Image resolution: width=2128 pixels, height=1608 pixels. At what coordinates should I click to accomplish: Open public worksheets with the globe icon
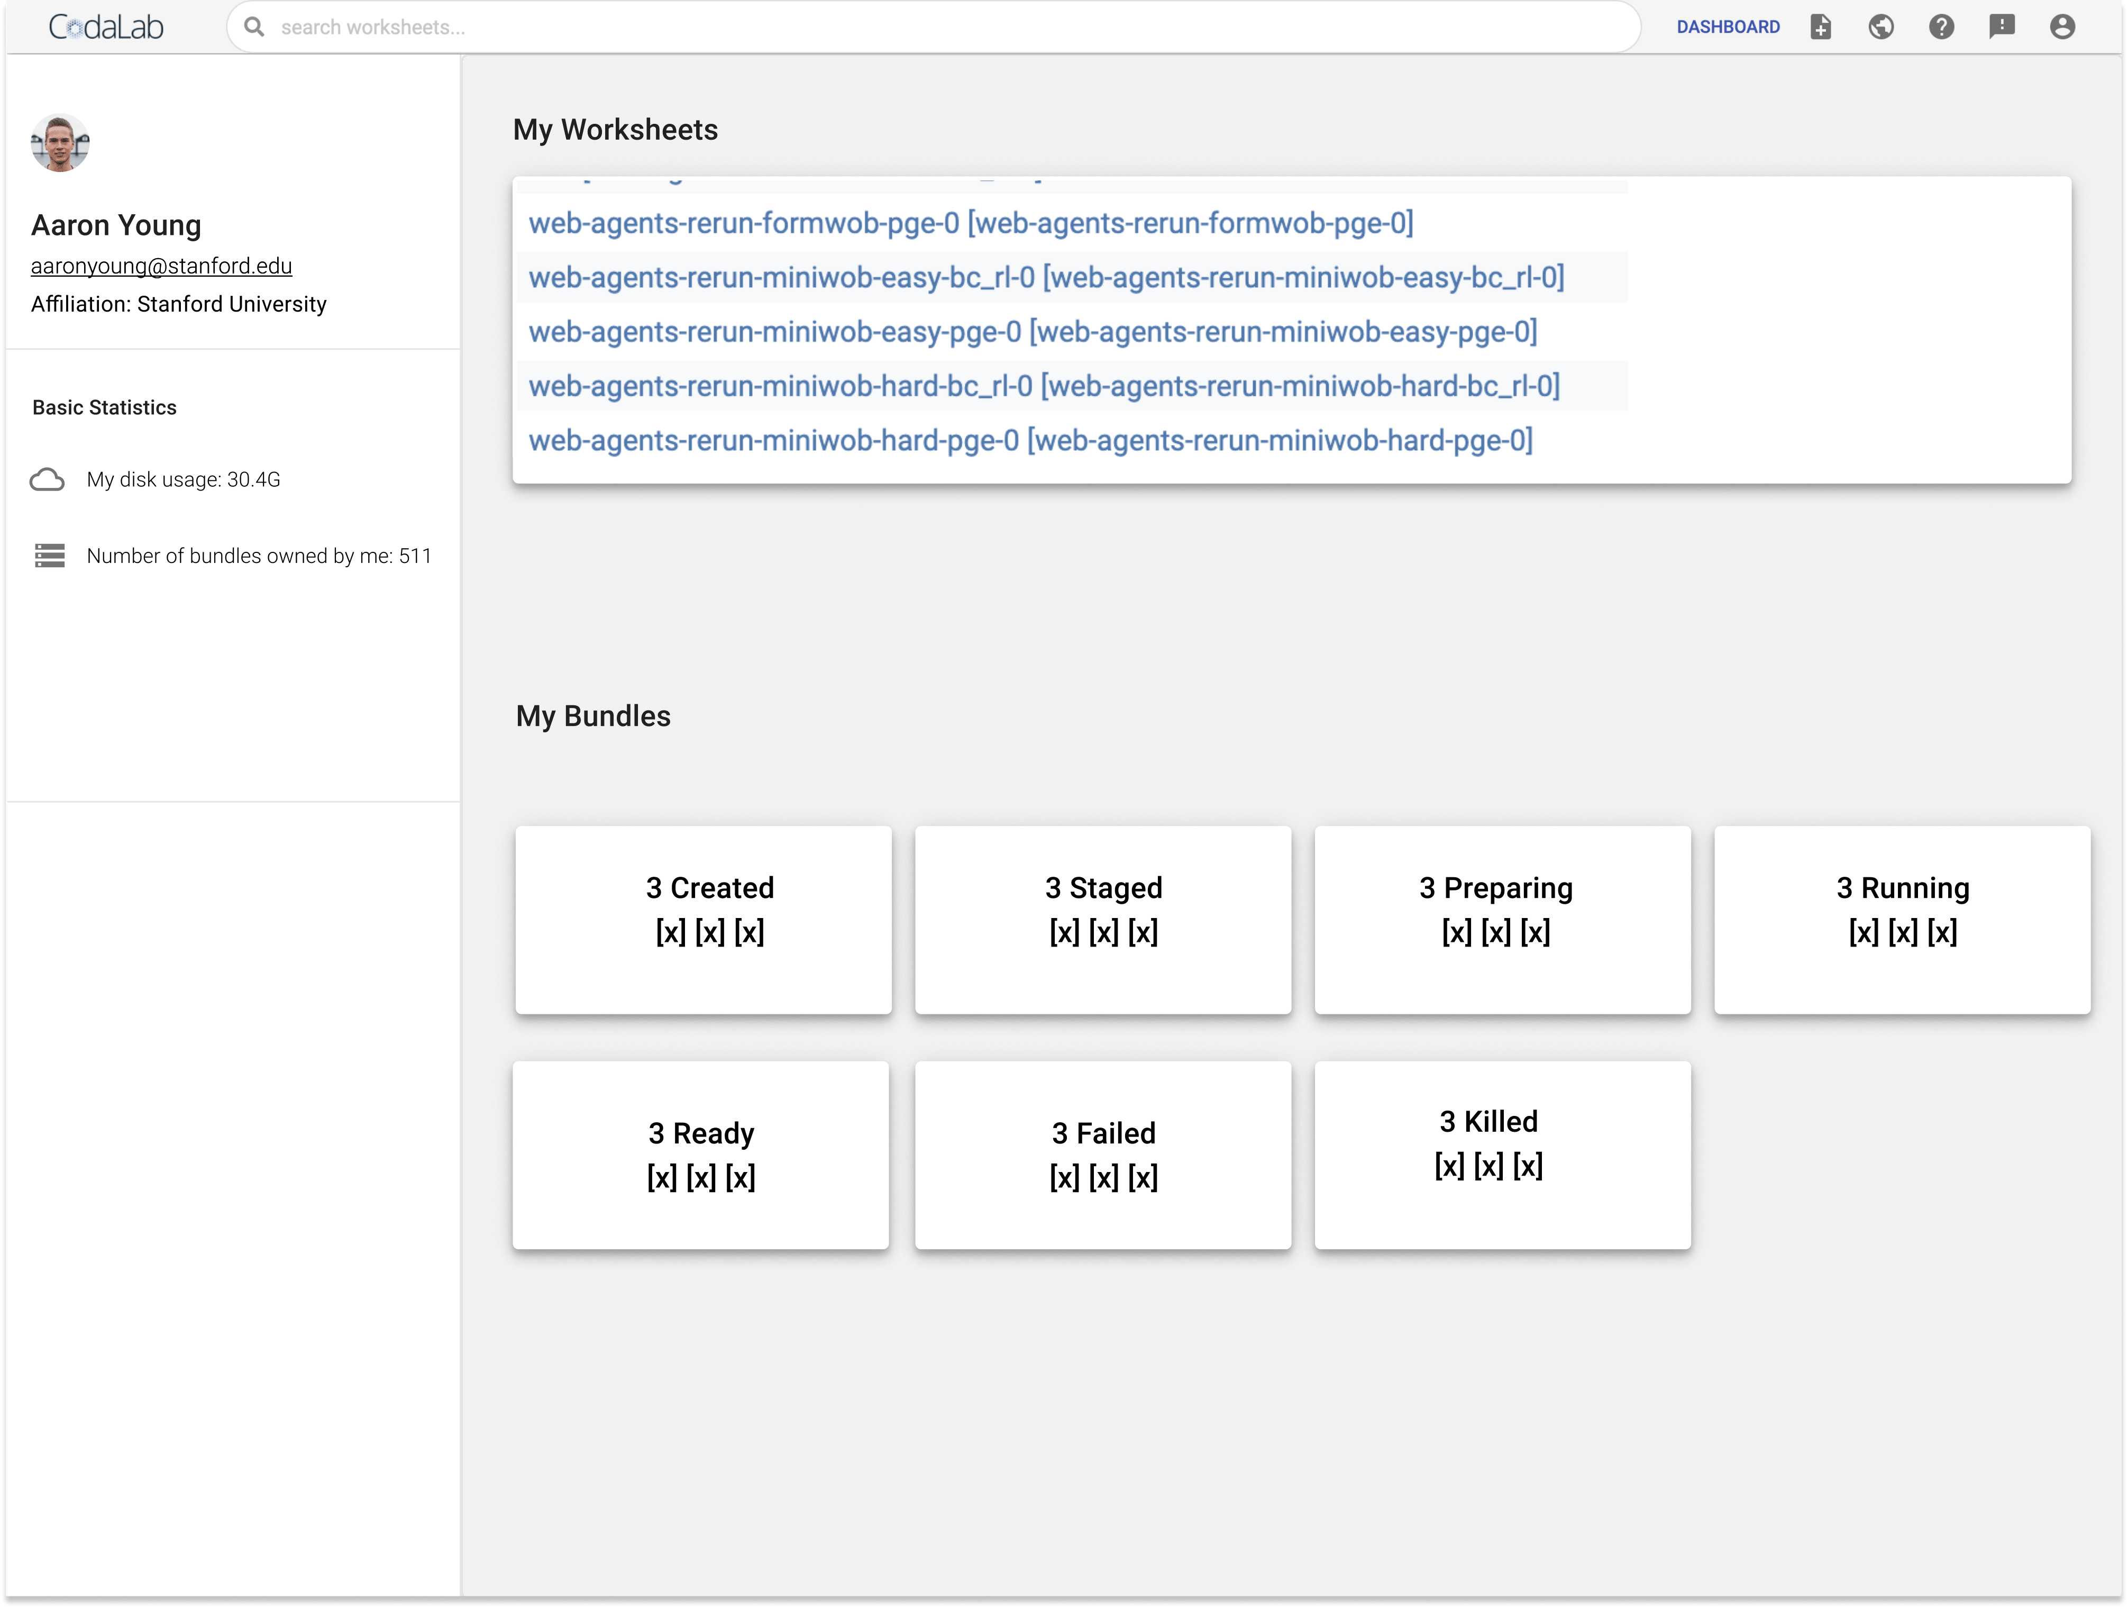(x=1882, y=27)
